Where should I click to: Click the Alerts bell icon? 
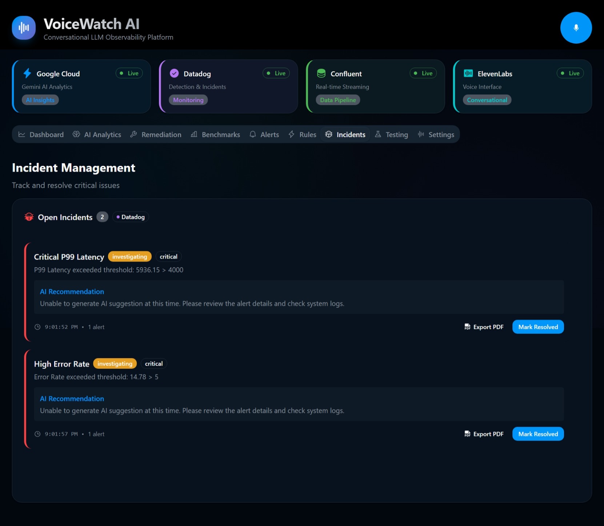[x=253, y=134]
